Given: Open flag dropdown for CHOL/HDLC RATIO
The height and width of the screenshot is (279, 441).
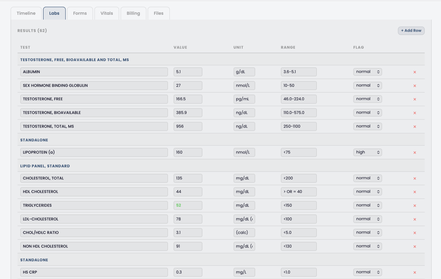Looking at the screenshot, I should (x=367, y=233).
